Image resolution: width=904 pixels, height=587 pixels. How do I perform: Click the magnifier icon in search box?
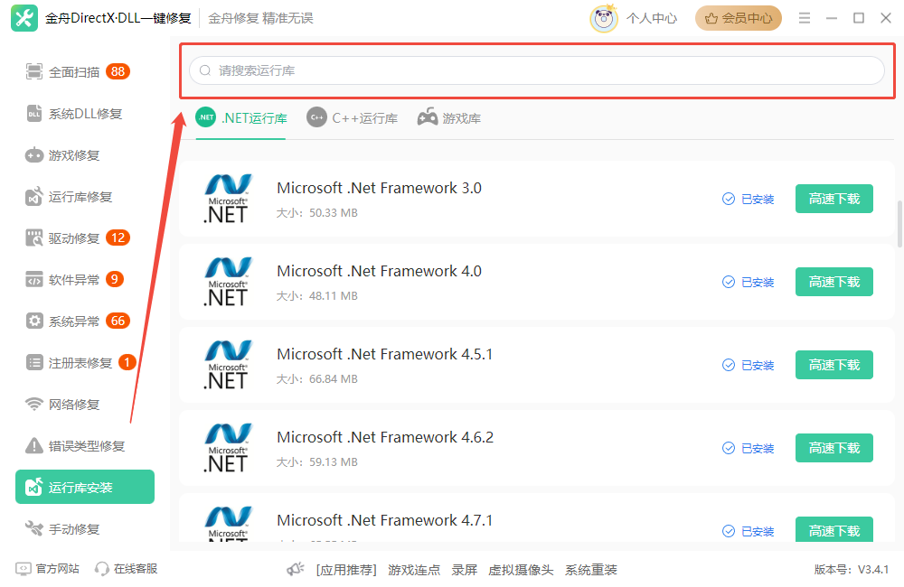[x=205, y=70]
